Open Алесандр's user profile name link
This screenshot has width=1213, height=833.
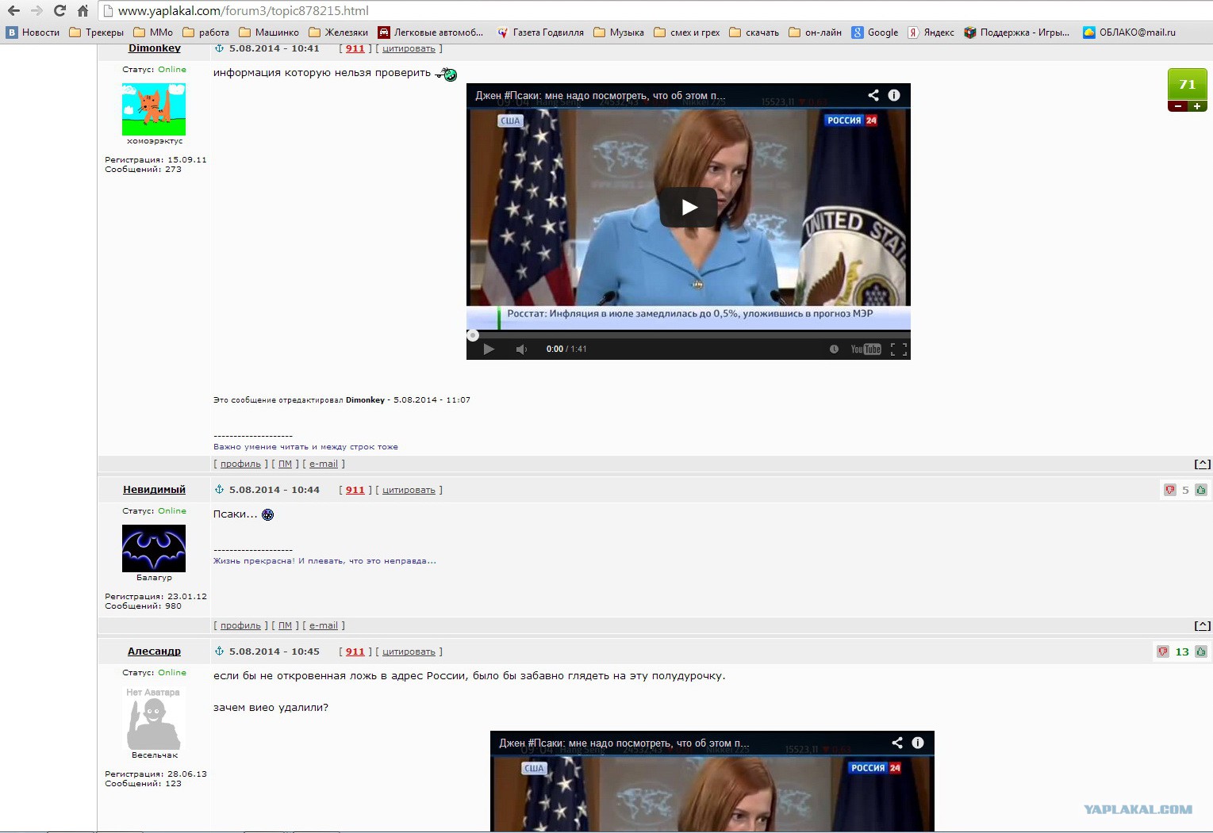pos(154,651)
